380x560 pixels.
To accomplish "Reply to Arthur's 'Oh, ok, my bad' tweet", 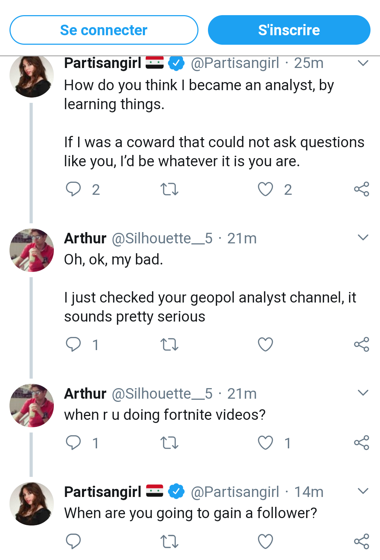I will pos(74,344).
